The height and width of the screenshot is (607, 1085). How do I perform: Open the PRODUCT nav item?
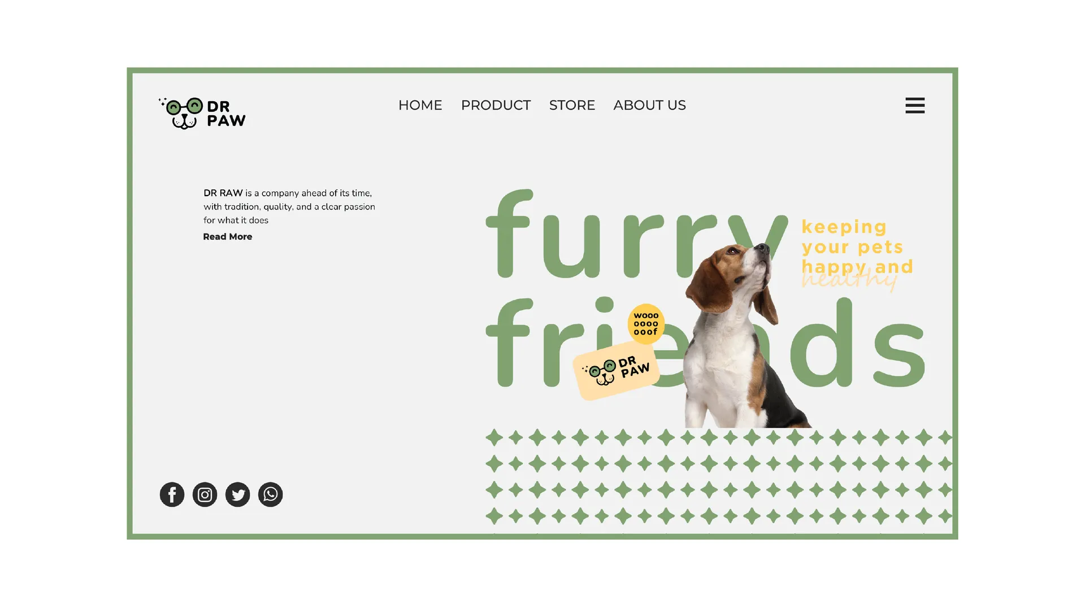(496, 105)
